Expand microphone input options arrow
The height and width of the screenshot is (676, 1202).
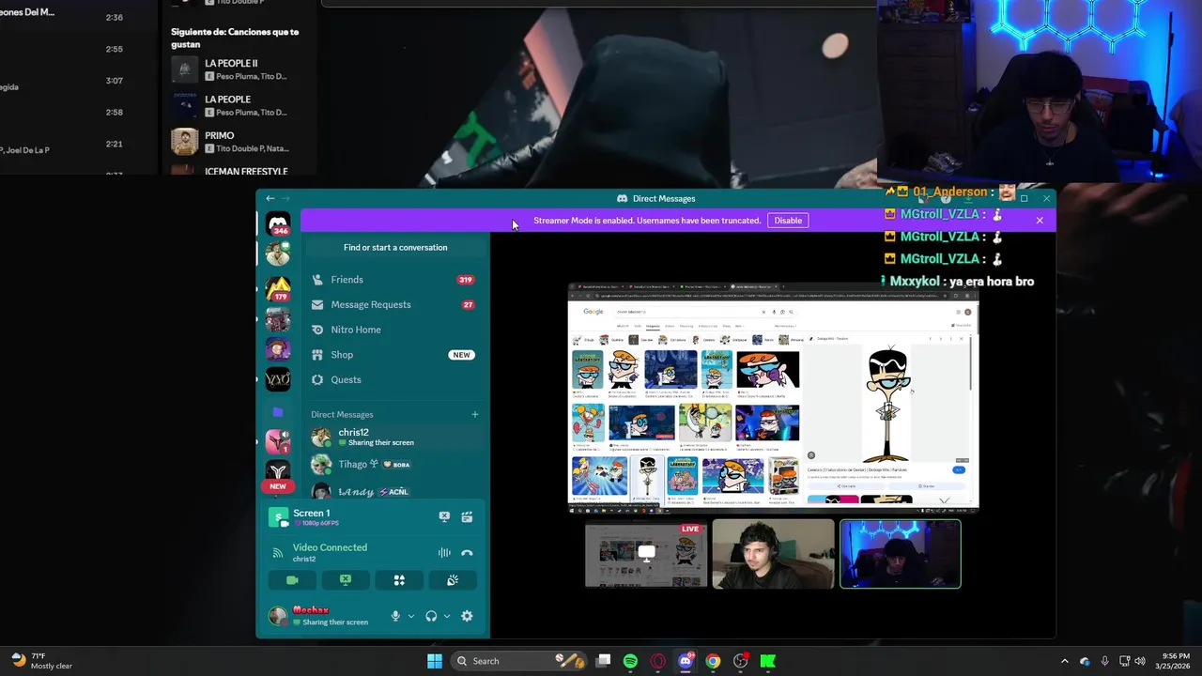pos(410,617)
